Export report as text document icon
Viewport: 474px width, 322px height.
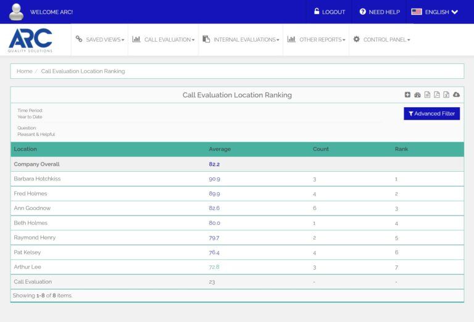tap(427, 95)
